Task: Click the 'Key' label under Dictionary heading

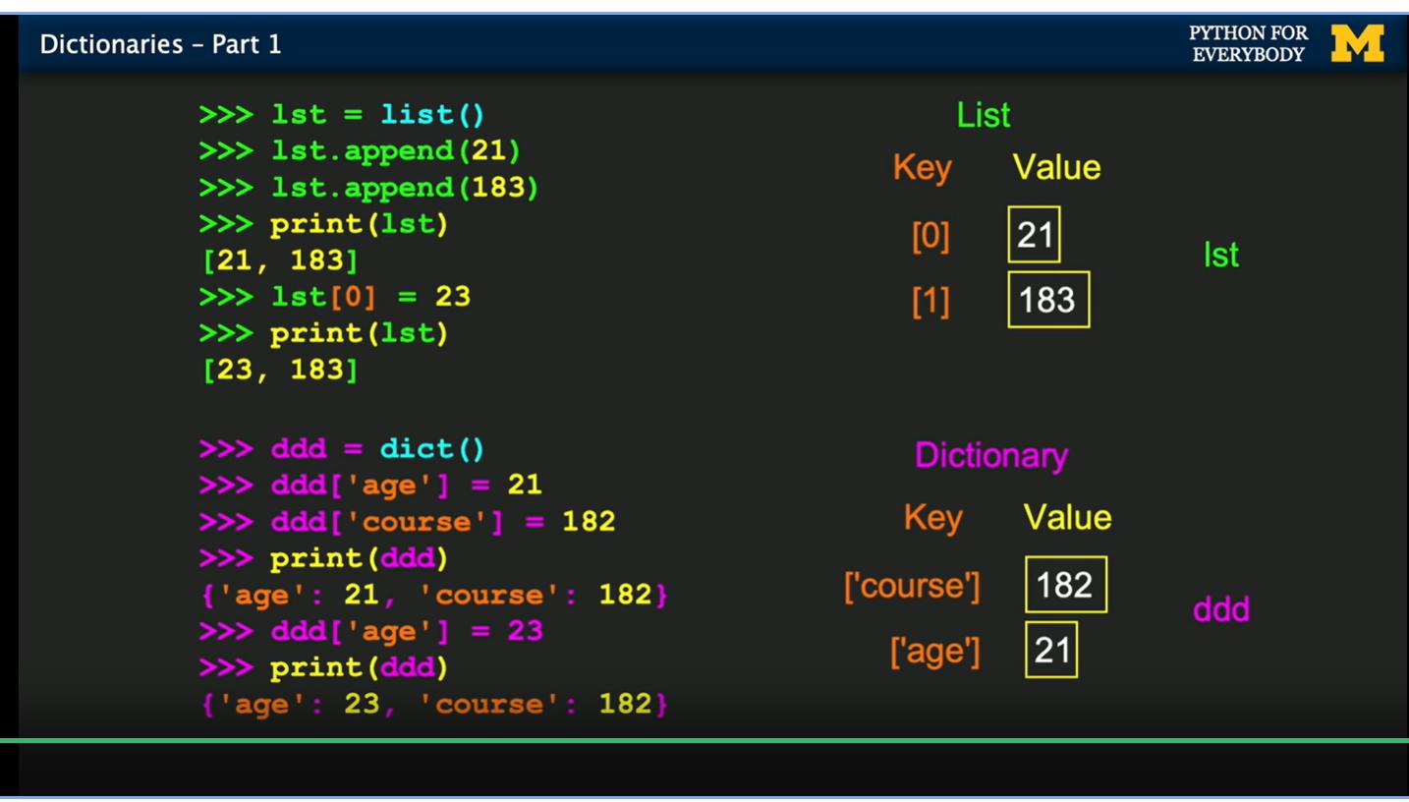Action: coord(932,518)
